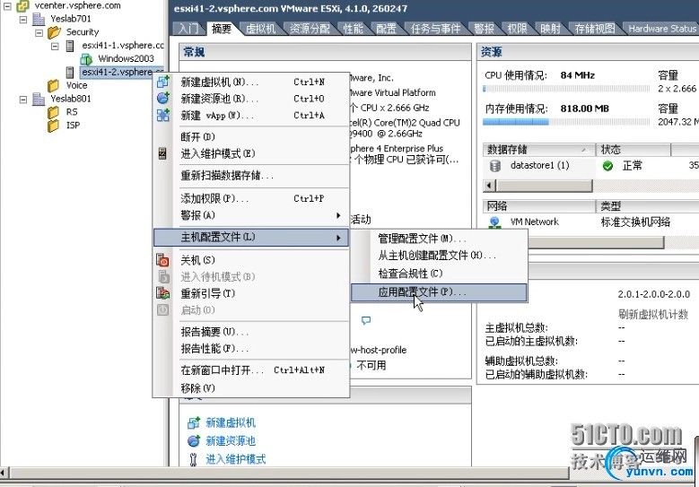
Task: Click the maintenance mode icon in context menu
Action: pyautogui.click(x=162, y=153)
